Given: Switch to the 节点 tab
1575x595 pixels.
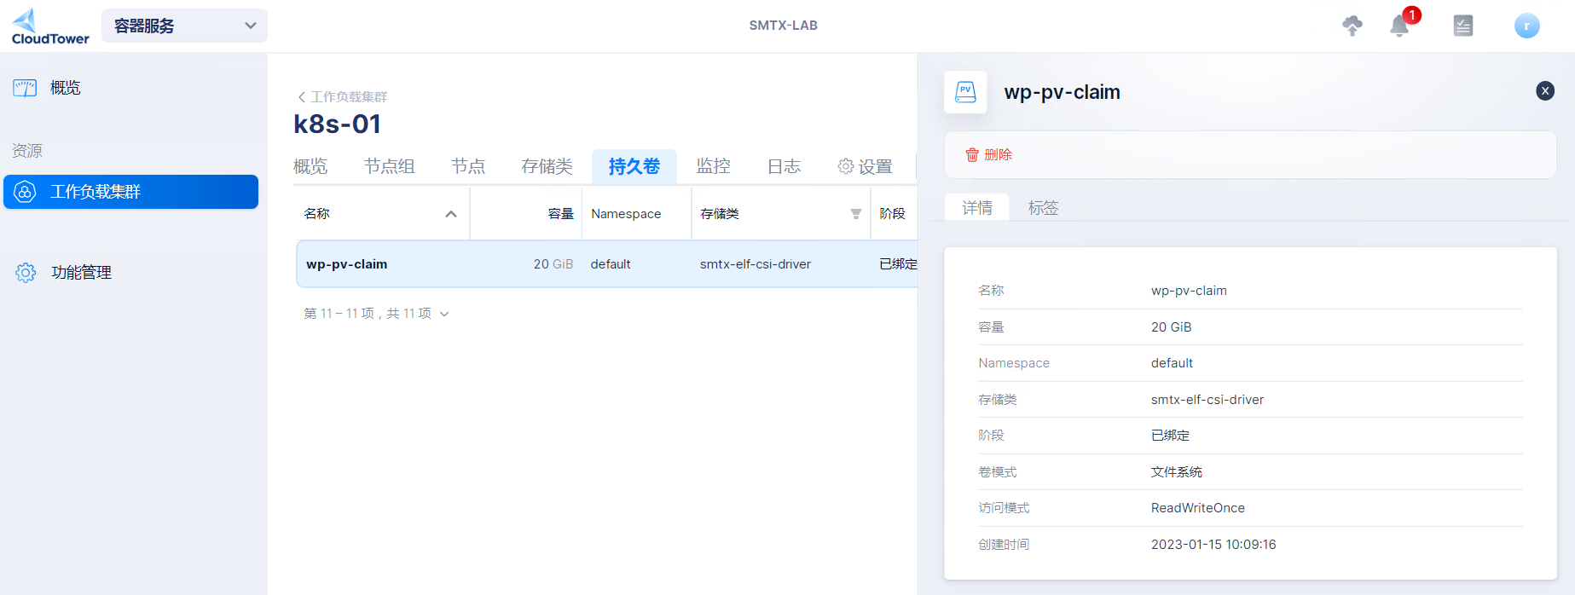Looking at the screenshot, I should tap(468, 166).
